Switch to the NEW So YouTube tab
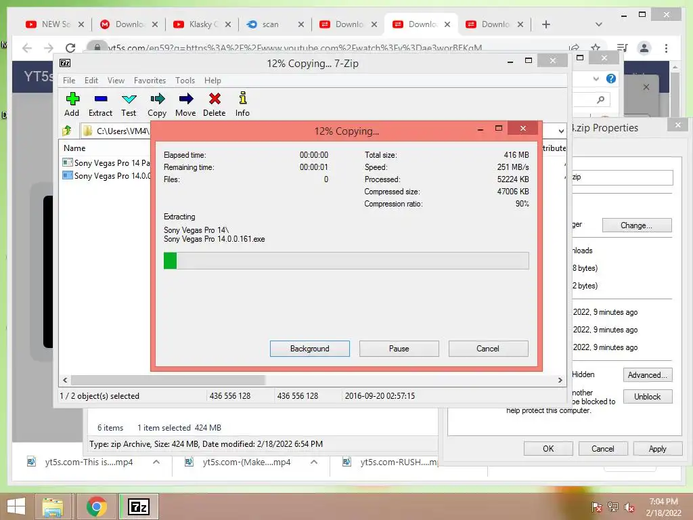 tap(55, 24)
